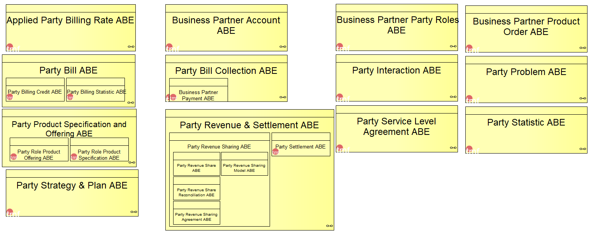This screenshot has width=591, height=234.
Task: Click the link icon in Business Partner Product Order ABE
Action: point(583,48)
